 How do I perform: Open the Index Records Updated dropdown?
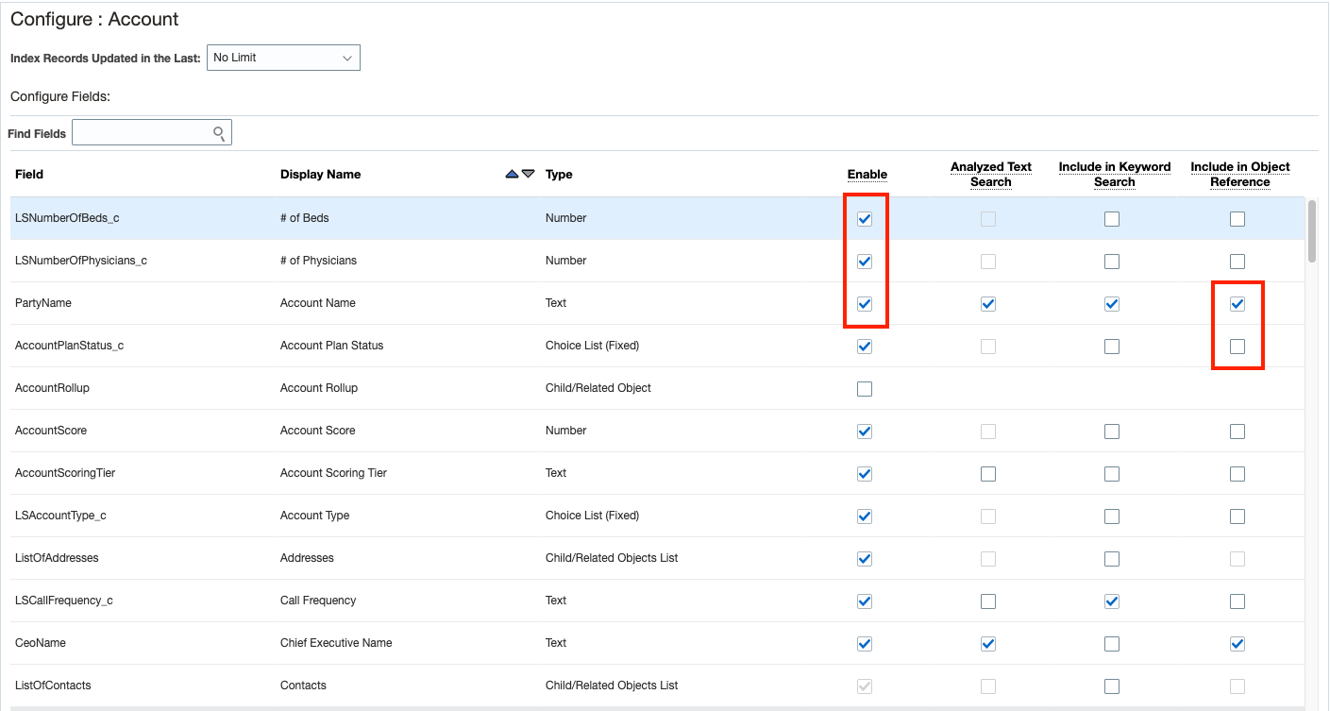(x=283, y=57)
